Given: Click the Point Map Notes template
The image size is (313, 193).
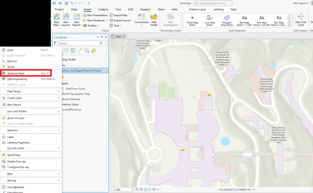Looking at the screenshot, I should click(192, 20).
